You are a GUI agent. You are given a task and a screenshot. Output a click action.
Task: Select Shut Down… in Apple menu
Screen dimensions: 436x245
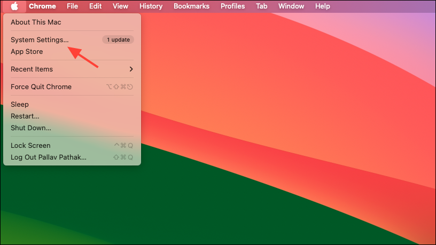click(x=72, y=128)
